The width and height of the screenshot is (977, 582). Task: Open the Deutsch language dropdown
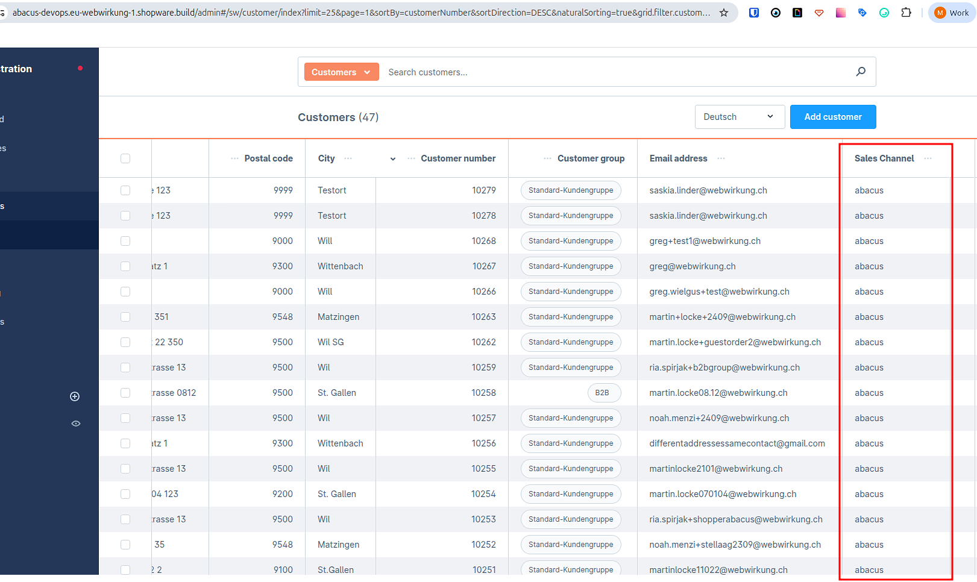click(740, 117)
